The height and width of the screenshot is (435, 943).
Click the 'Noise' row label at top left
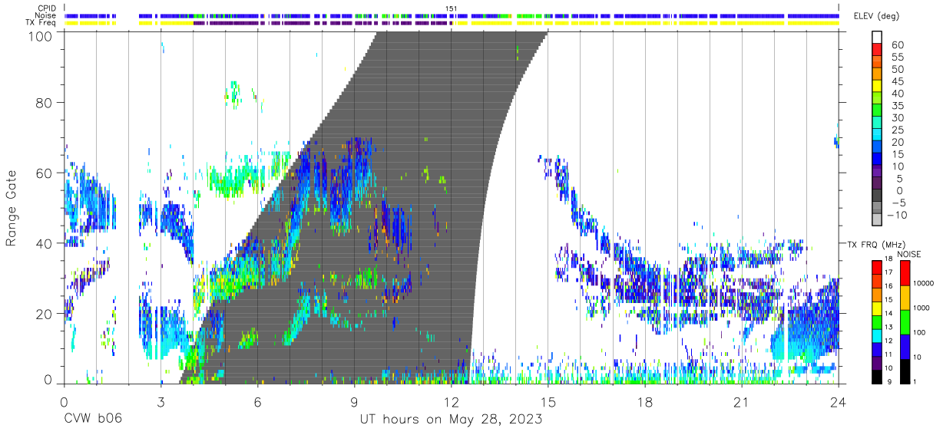click(x=45, y=15)
